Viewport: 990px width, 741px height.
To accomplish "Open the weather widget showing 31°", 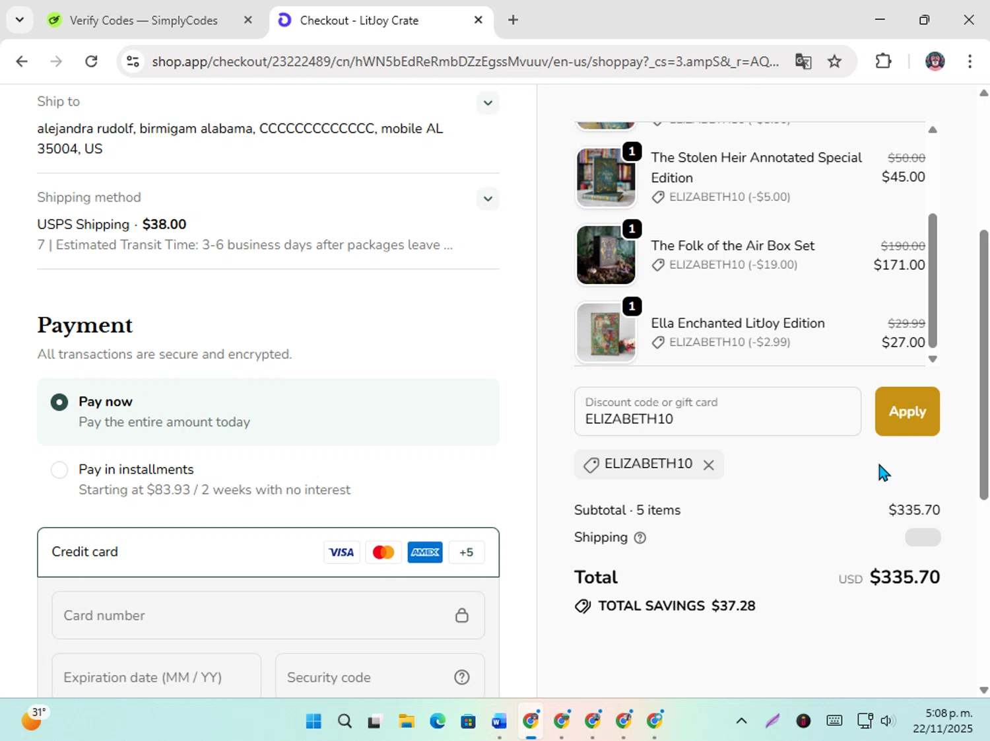I will [x=33, y=719].
